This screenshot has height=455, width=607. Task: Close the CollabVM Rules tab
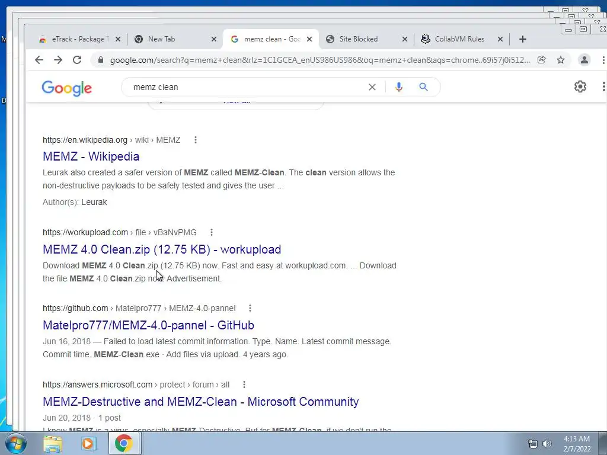coord(500,39)
